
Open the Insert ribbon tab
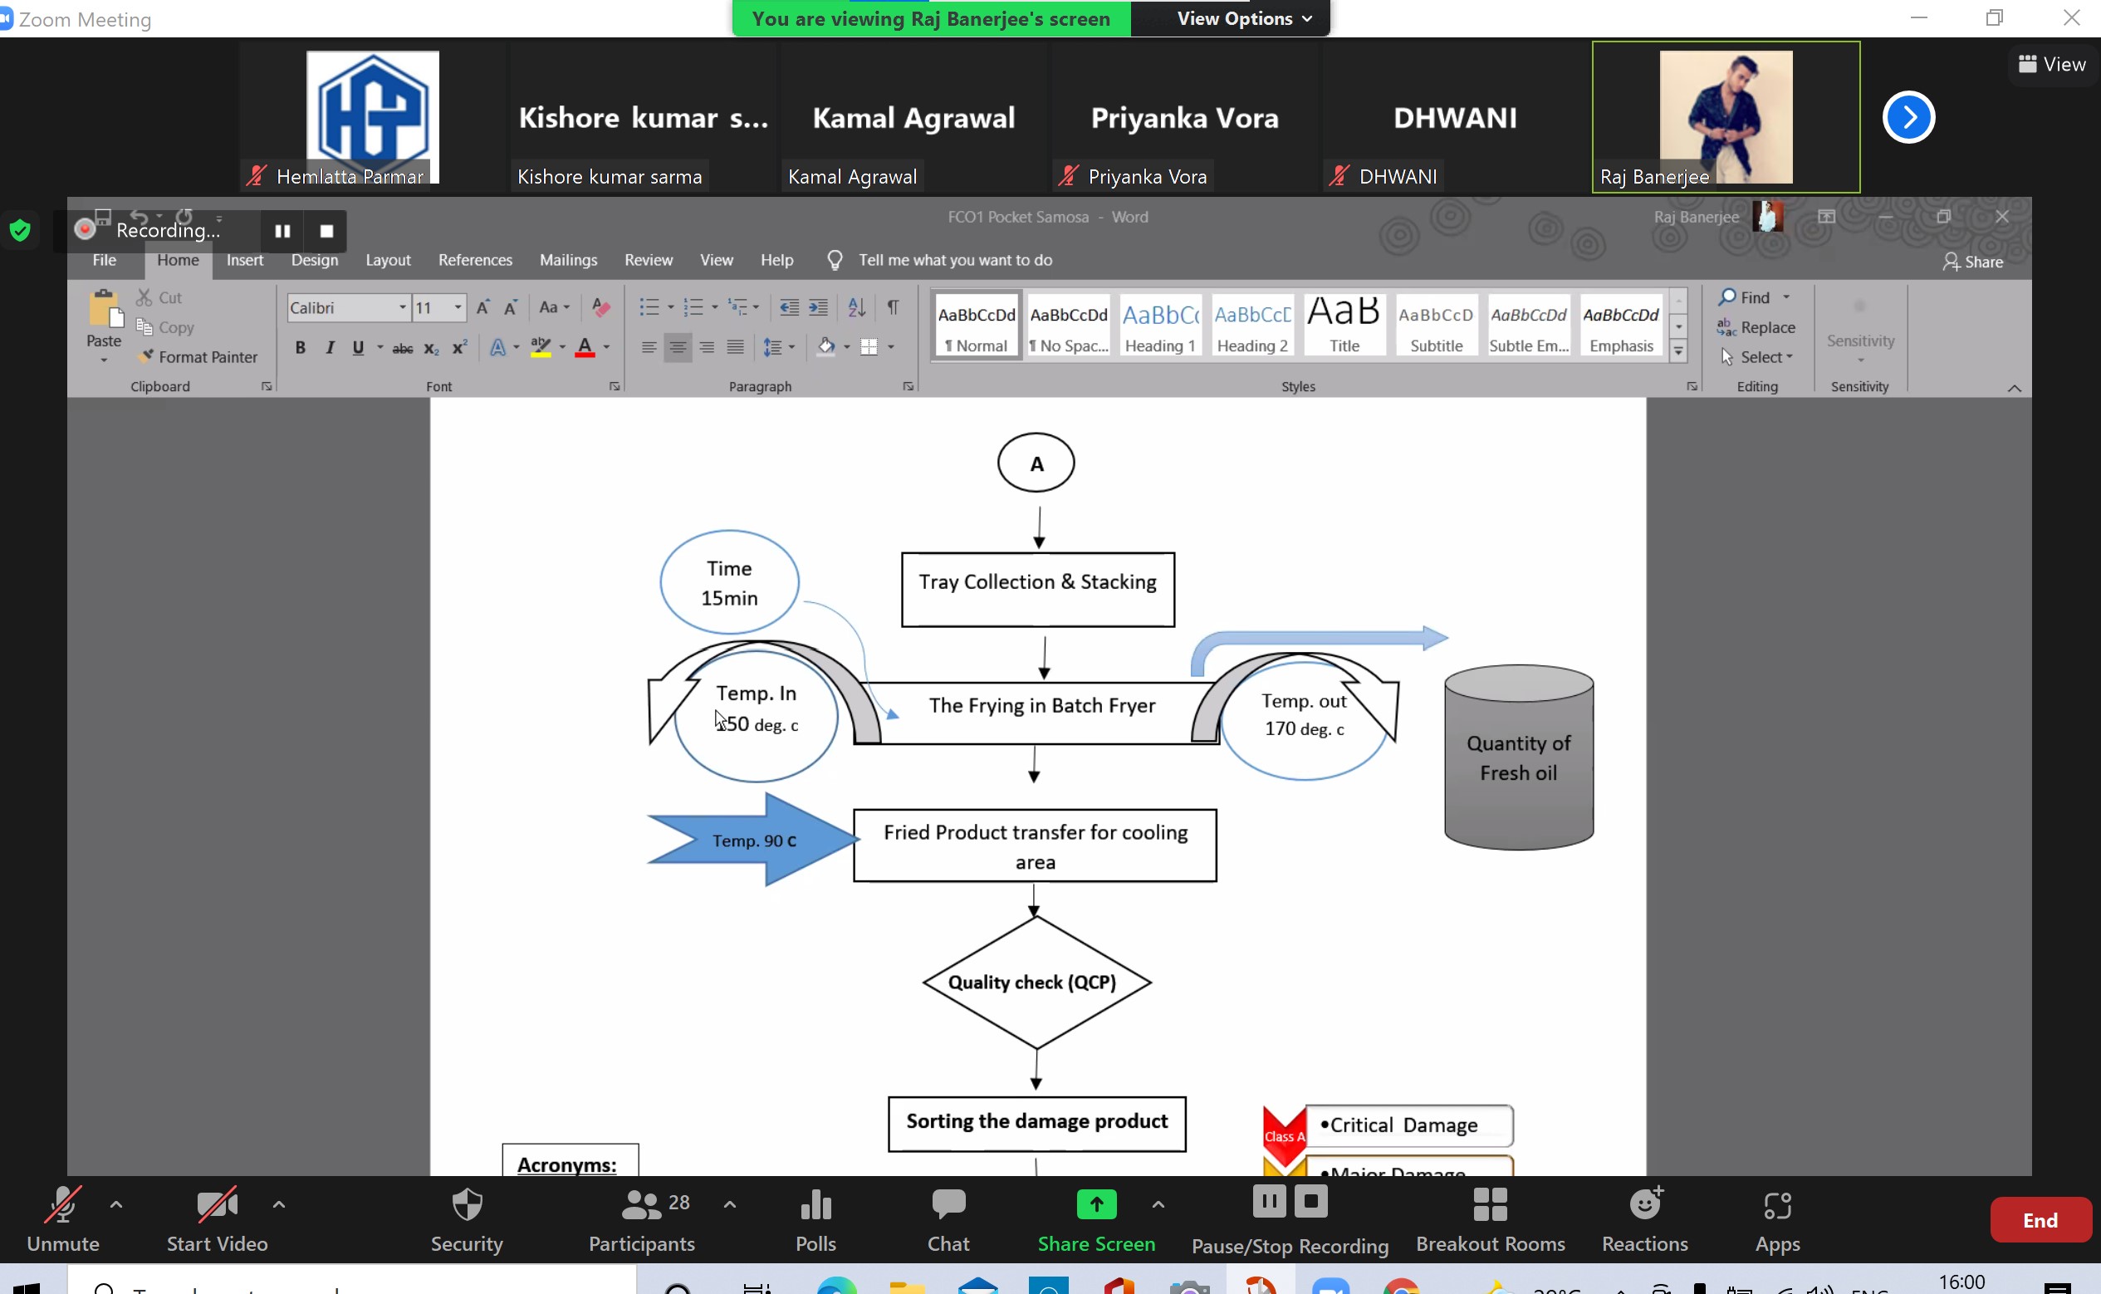point(245,260)
